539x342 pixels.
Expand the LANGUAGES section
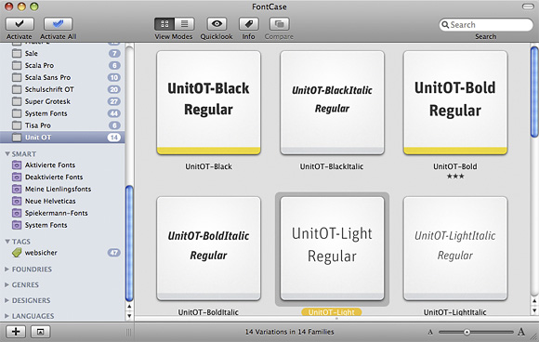[x=7, y=316]
